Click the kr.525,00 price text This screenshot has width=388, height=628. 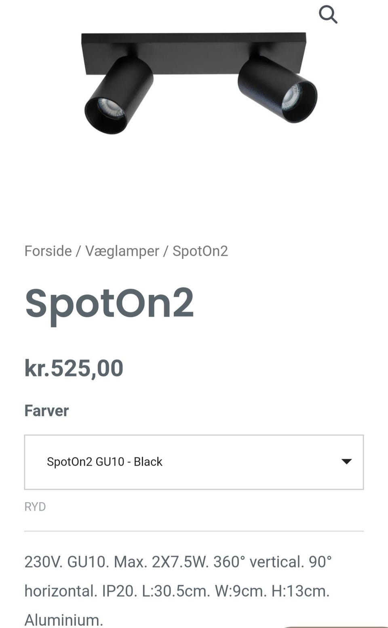click(74, 368)
